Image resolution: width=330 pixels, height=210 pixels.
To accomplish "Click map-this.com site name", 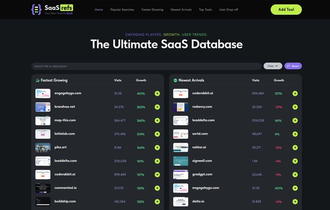I will click(65, 120).
